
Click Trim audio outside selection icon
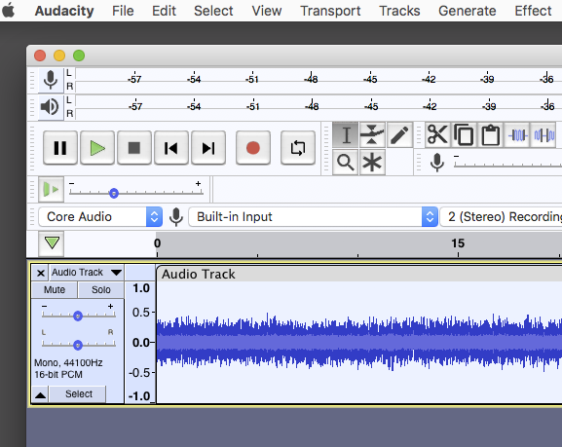(517, 135)
